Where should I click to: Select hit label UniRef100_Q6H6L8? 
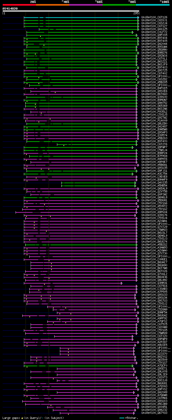point(154,197)
